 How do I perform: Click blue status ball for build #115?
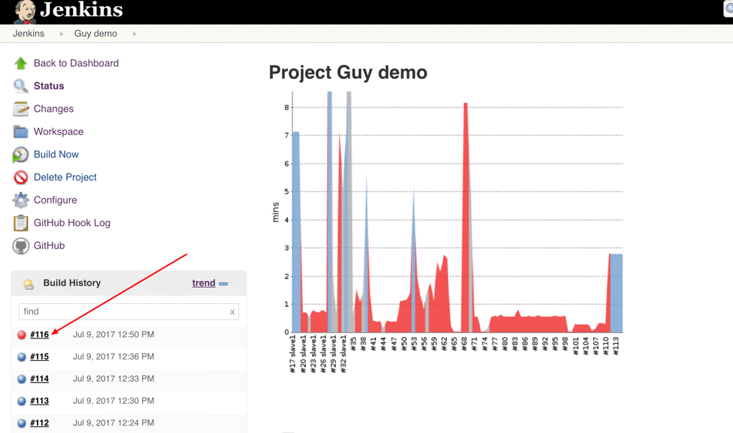22,357
